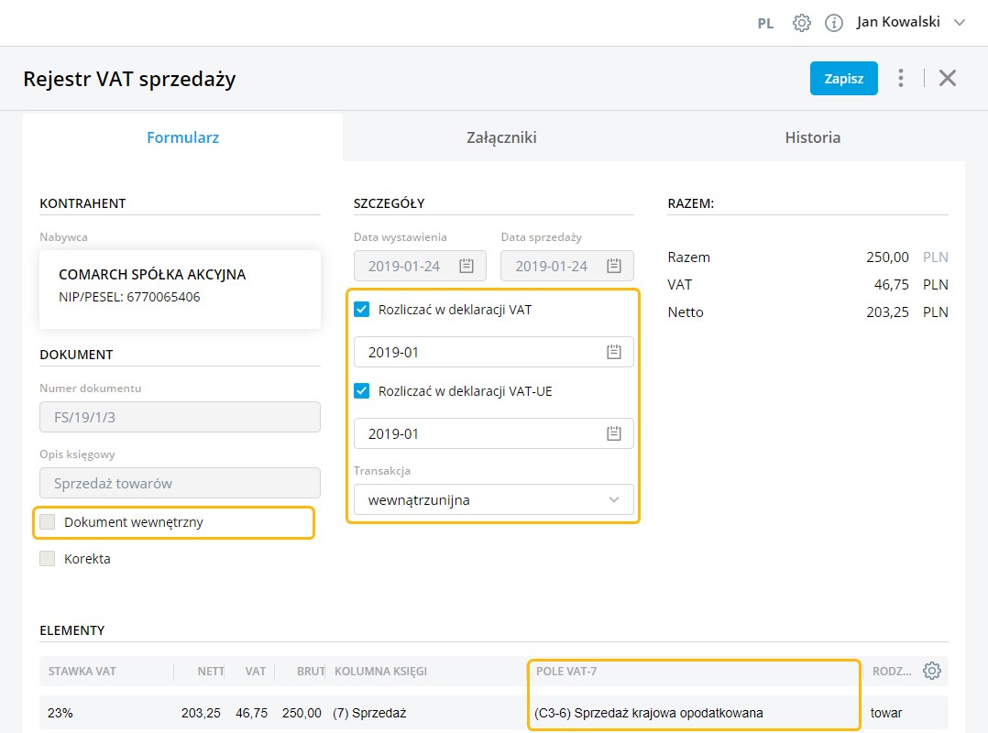This screenshot has width=988, height=733.
Task: Open the Historia tab
Action: click(x=812, y=137)
